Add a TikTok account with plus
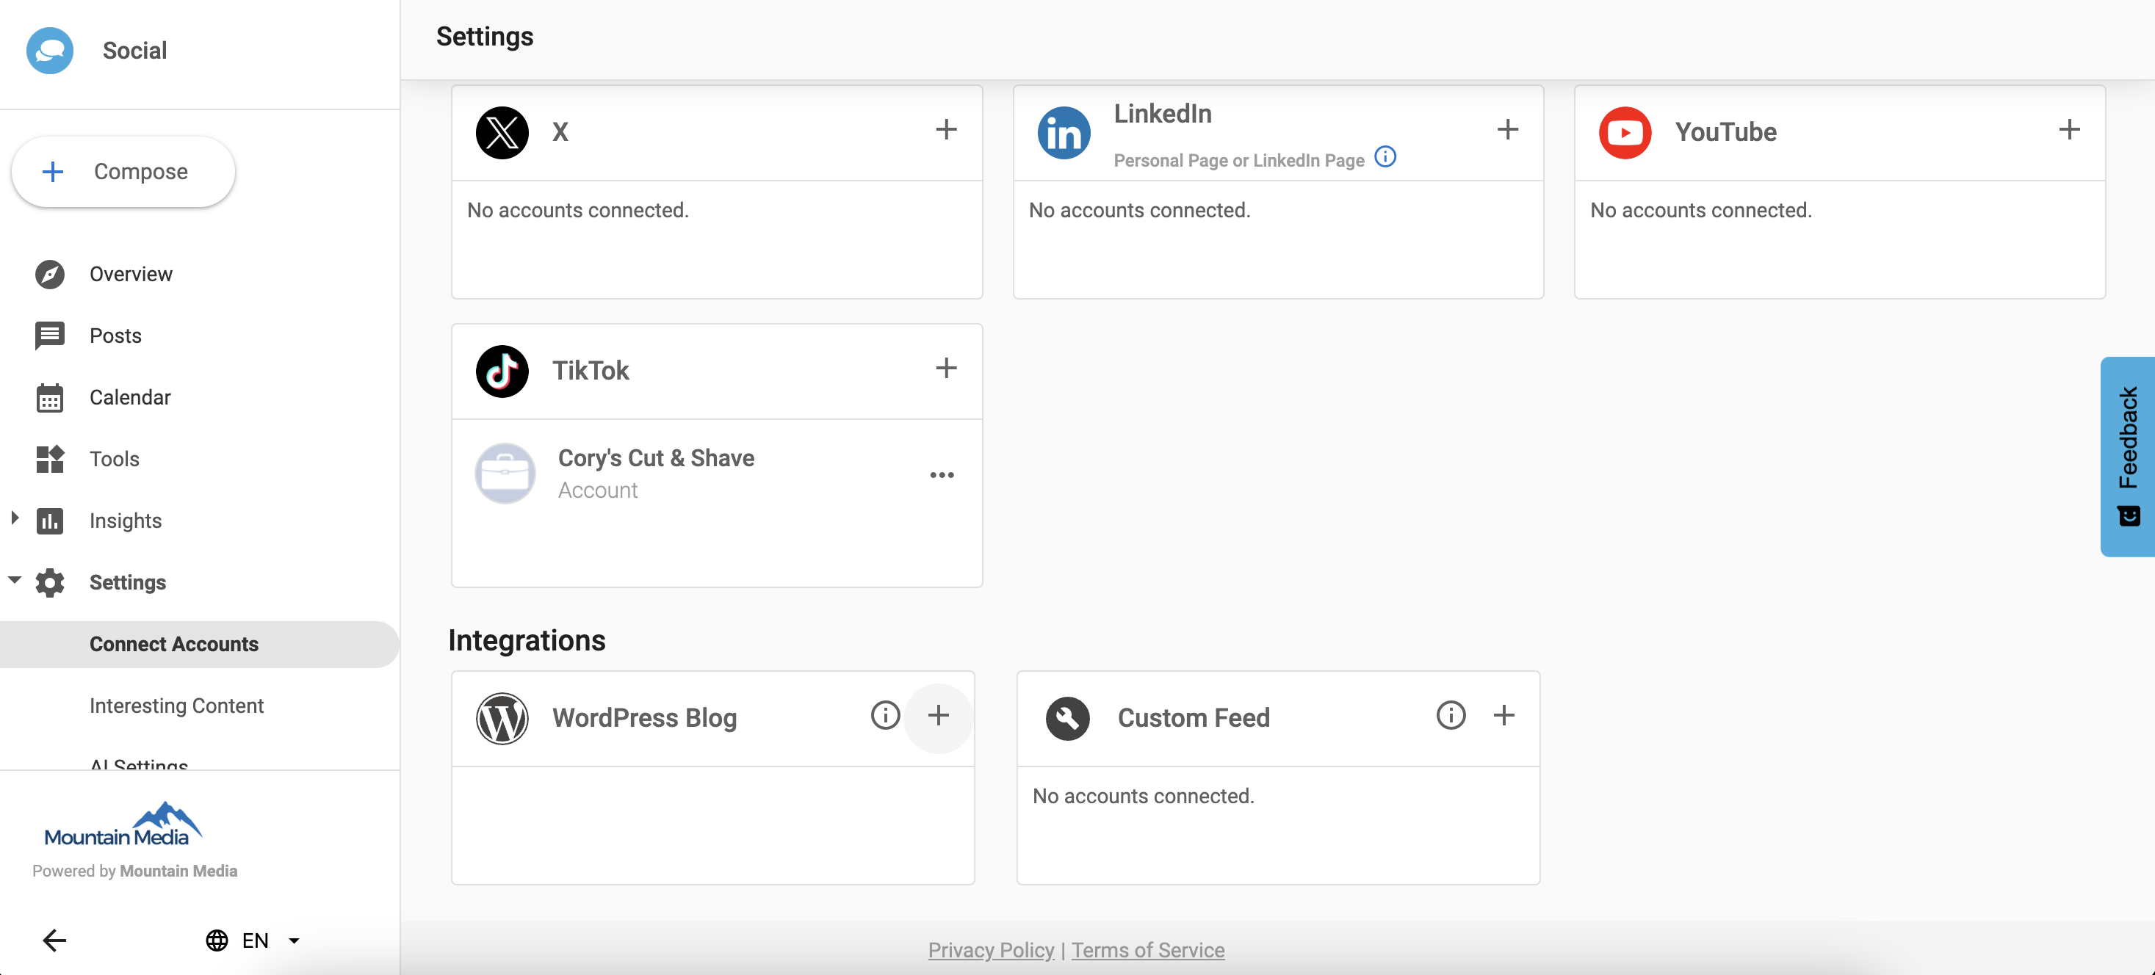Image resolution: width=2155 pixels, height=975 pixels. [x=945, y=369]
